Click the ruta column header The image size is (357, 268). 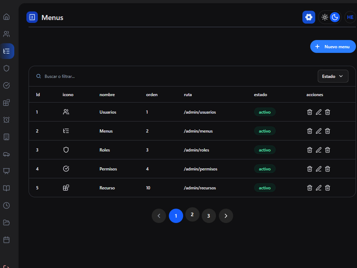click(x=188, y=95)
